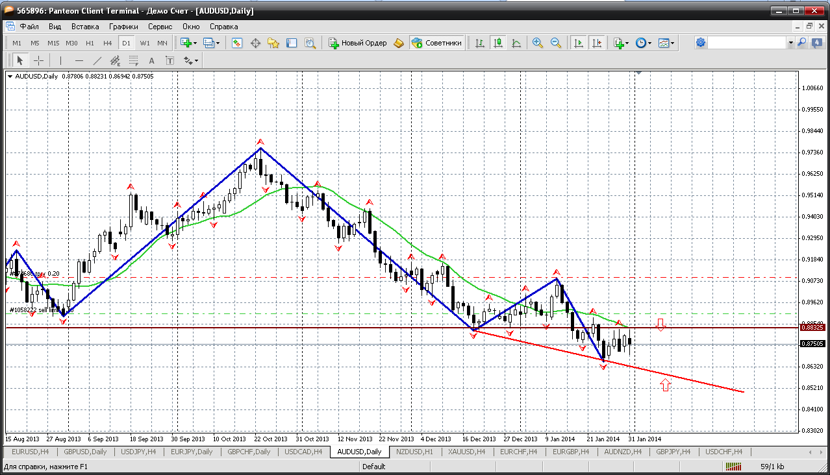
Task: Switch chart to line chart mode
Action: click(x=516, y=43)
